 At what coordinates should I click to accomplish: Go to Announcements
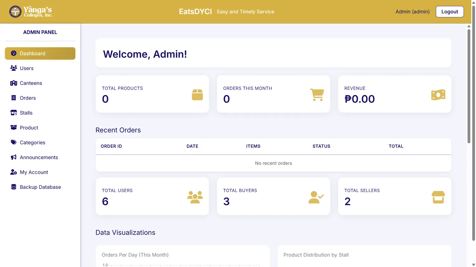[40, 157]
